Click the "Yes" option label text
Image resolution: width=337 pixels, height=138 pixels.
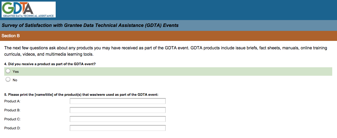[16, 72]
